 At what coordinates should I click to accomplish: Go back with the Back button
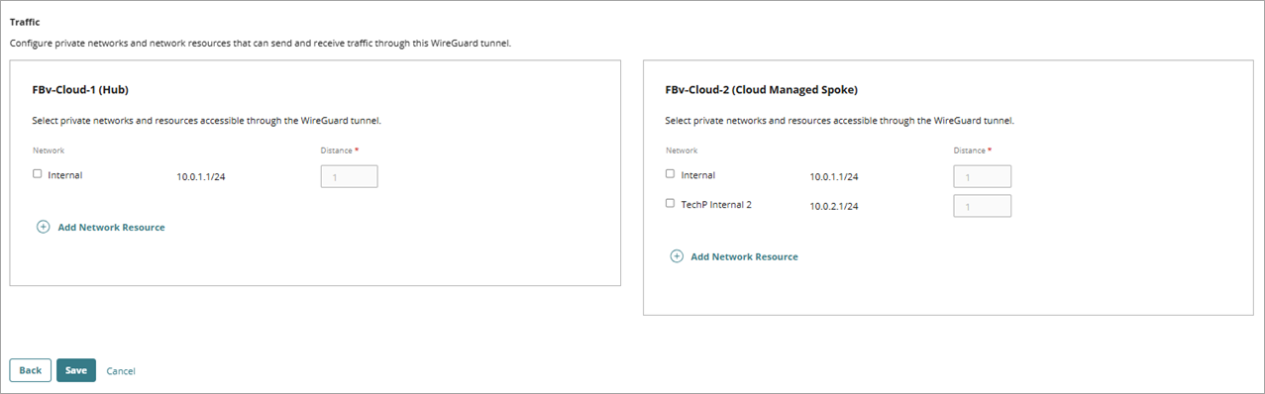[x=30, y=370]
